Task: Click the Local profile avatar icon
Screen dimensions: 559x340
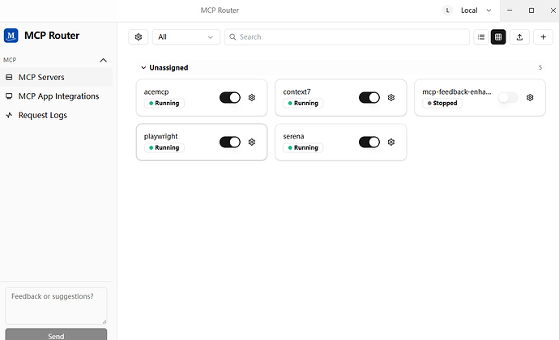Action: click(447, 11)
